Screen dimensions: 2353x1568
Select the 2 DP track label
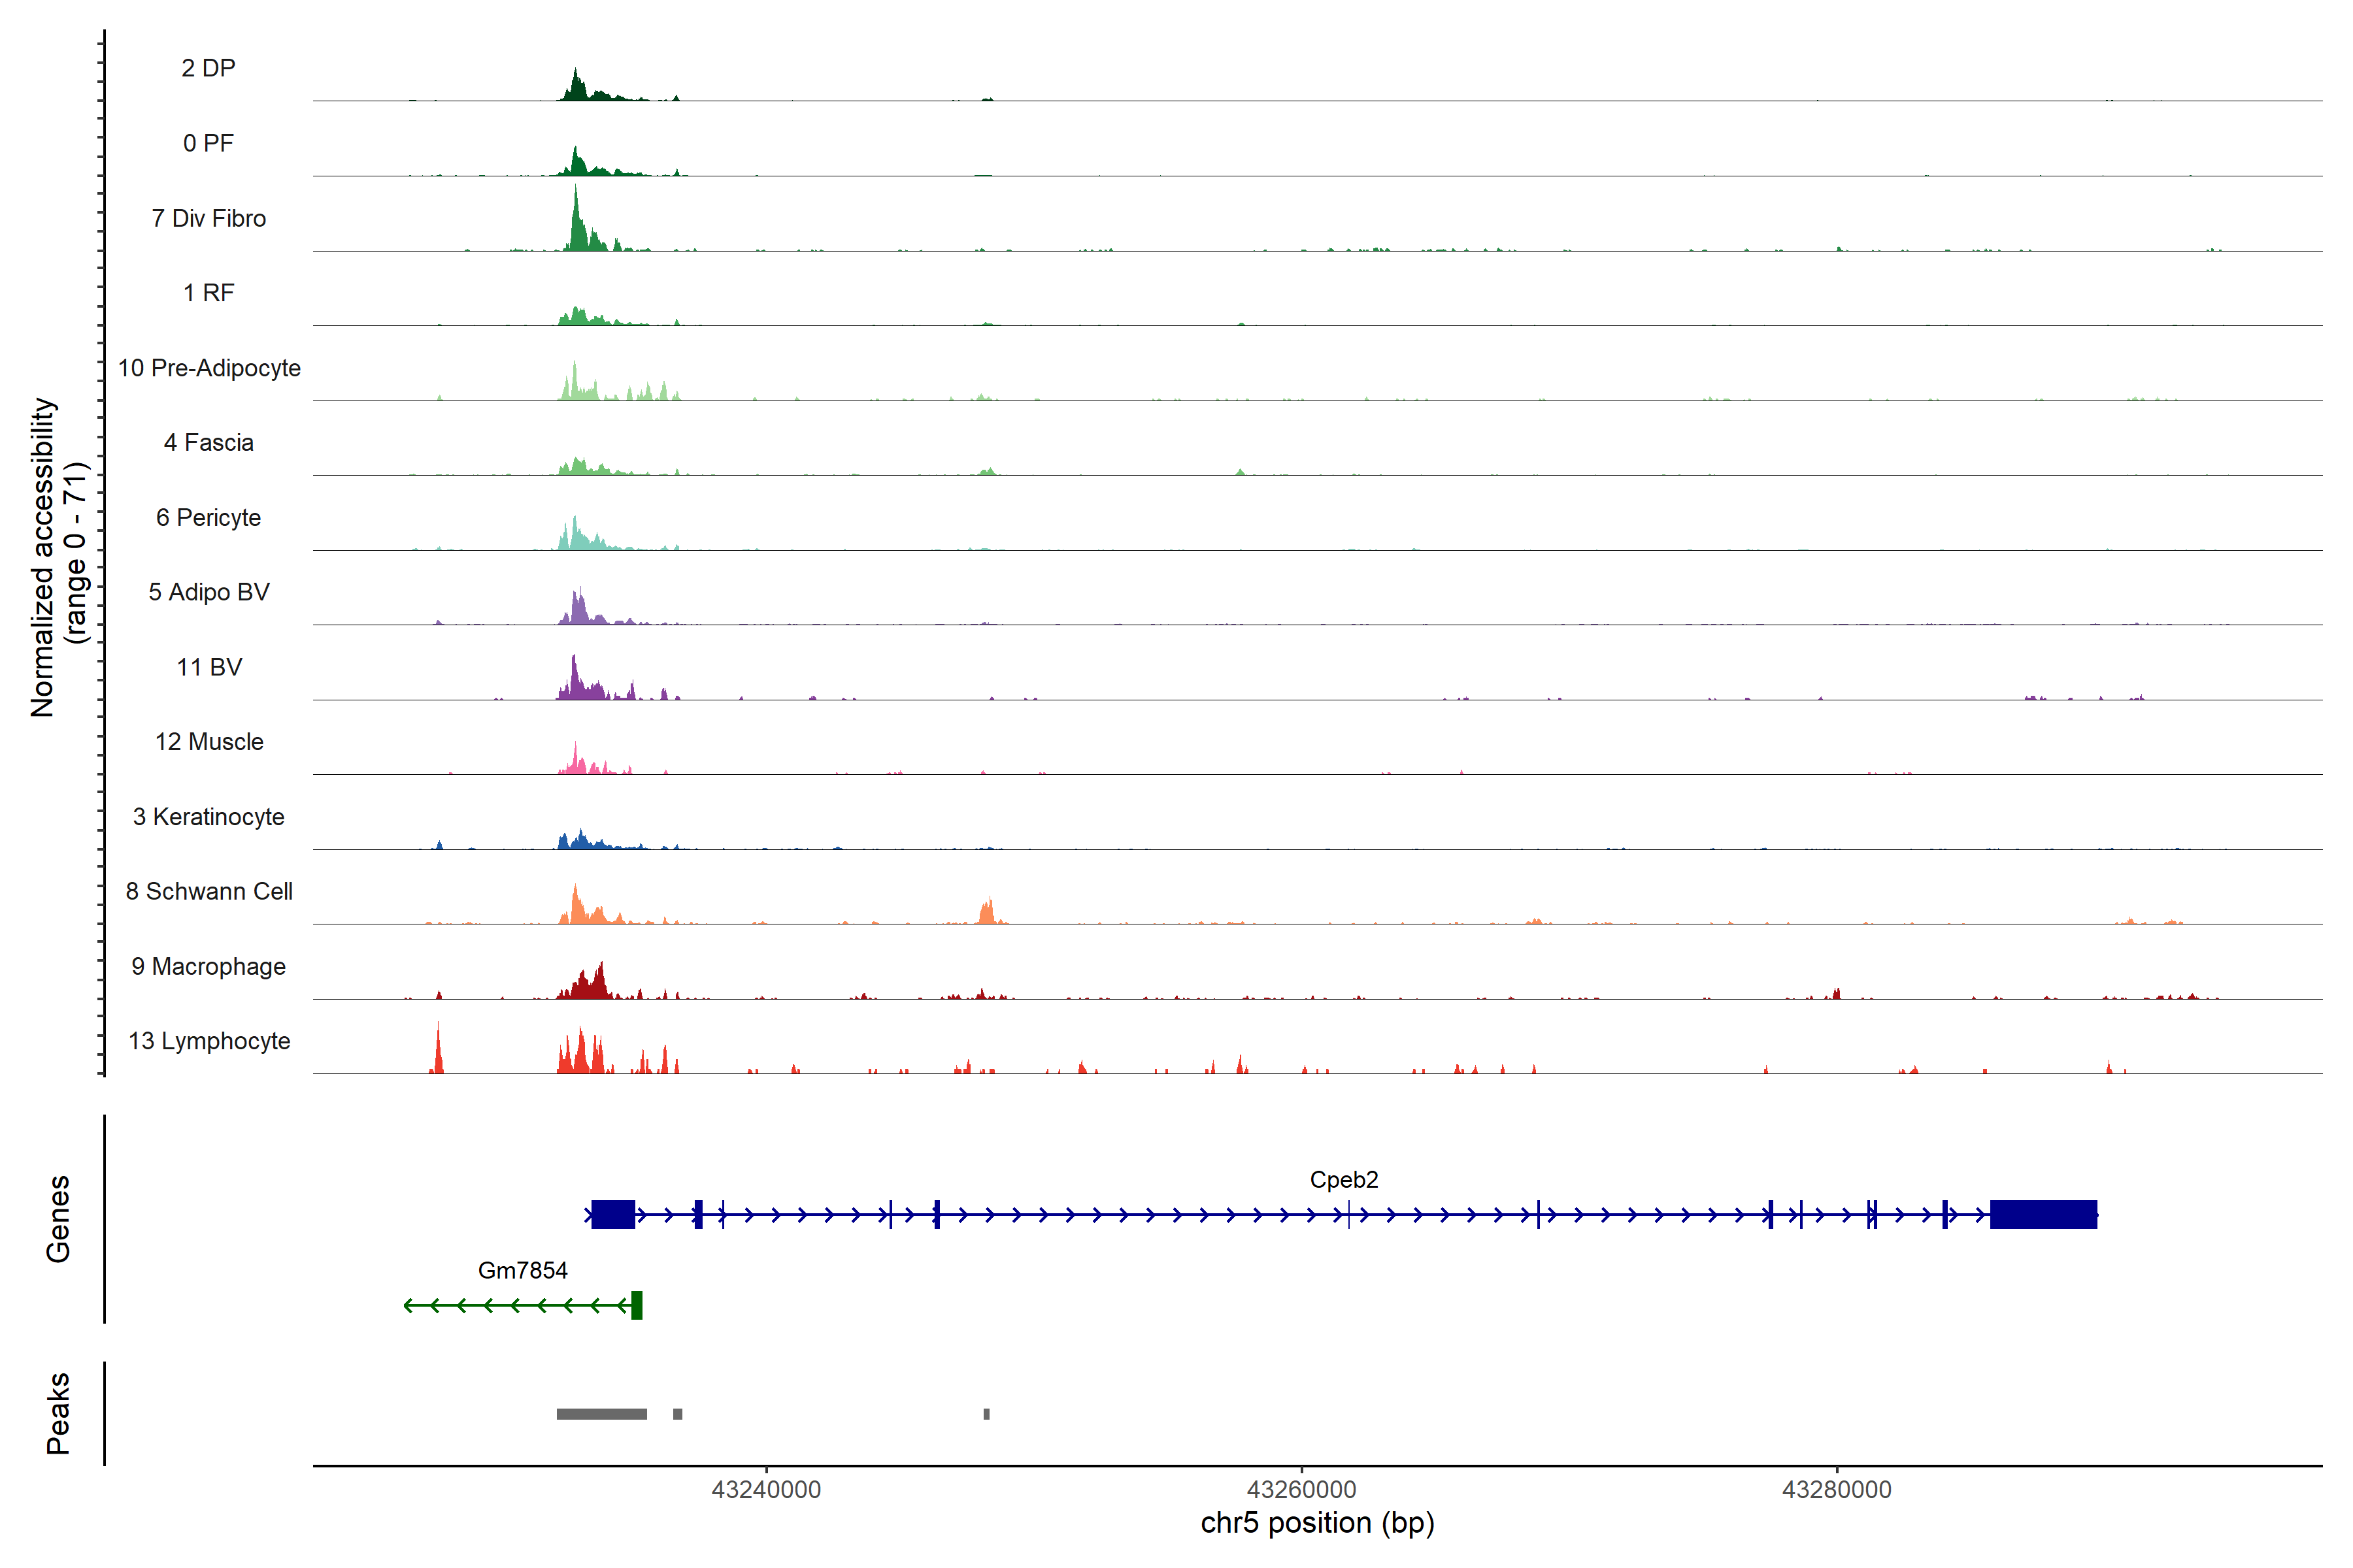click(x=208, y=68)
